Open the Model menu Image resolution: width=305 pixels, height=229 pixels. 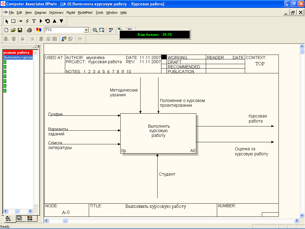(71, 13)
